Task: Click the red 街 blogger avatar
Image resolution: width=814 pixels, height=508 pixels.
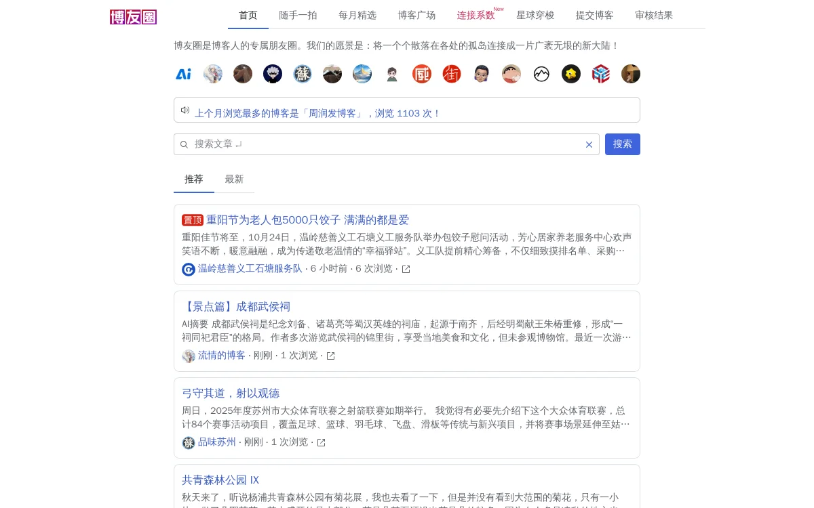Action: (452, 74)
